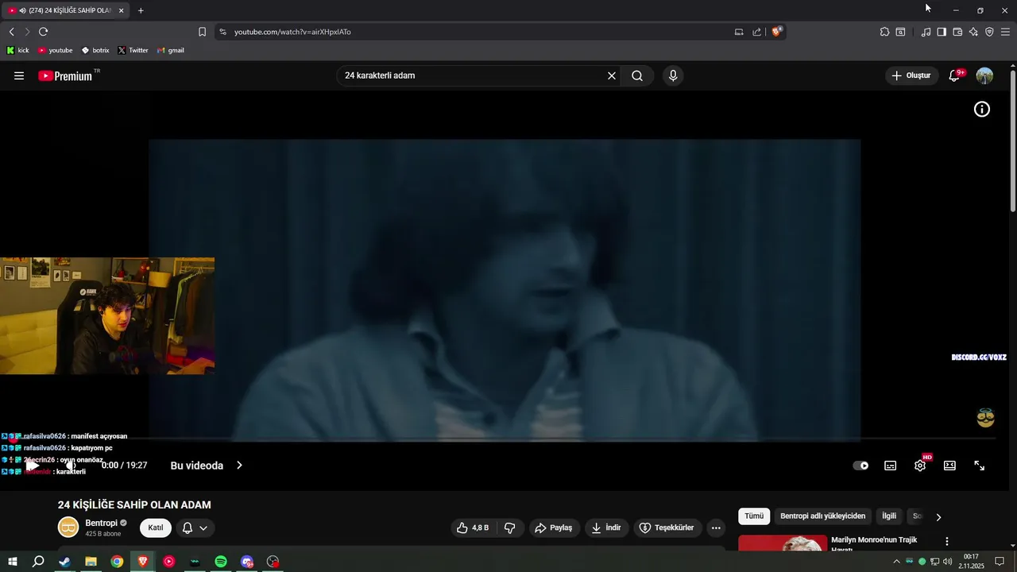Click the İndir download button
This screenshot has width=1017, height=572.
click(606, 528)
